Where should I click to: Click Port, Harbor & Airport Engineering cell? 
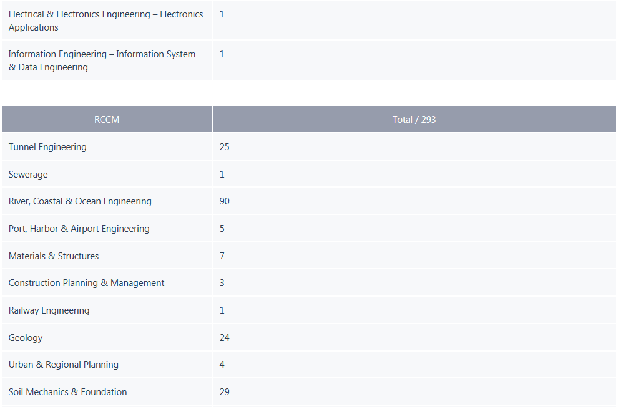click(106, 228)
